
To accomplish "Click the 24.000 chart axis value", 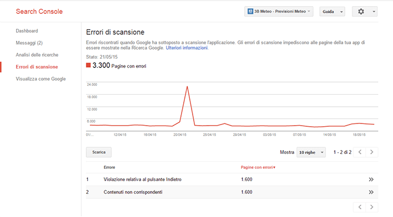I will point(92,85).
